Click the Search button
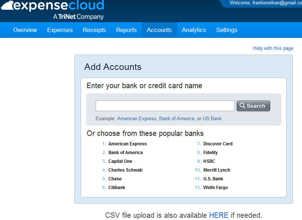 [x=253, y=106]
